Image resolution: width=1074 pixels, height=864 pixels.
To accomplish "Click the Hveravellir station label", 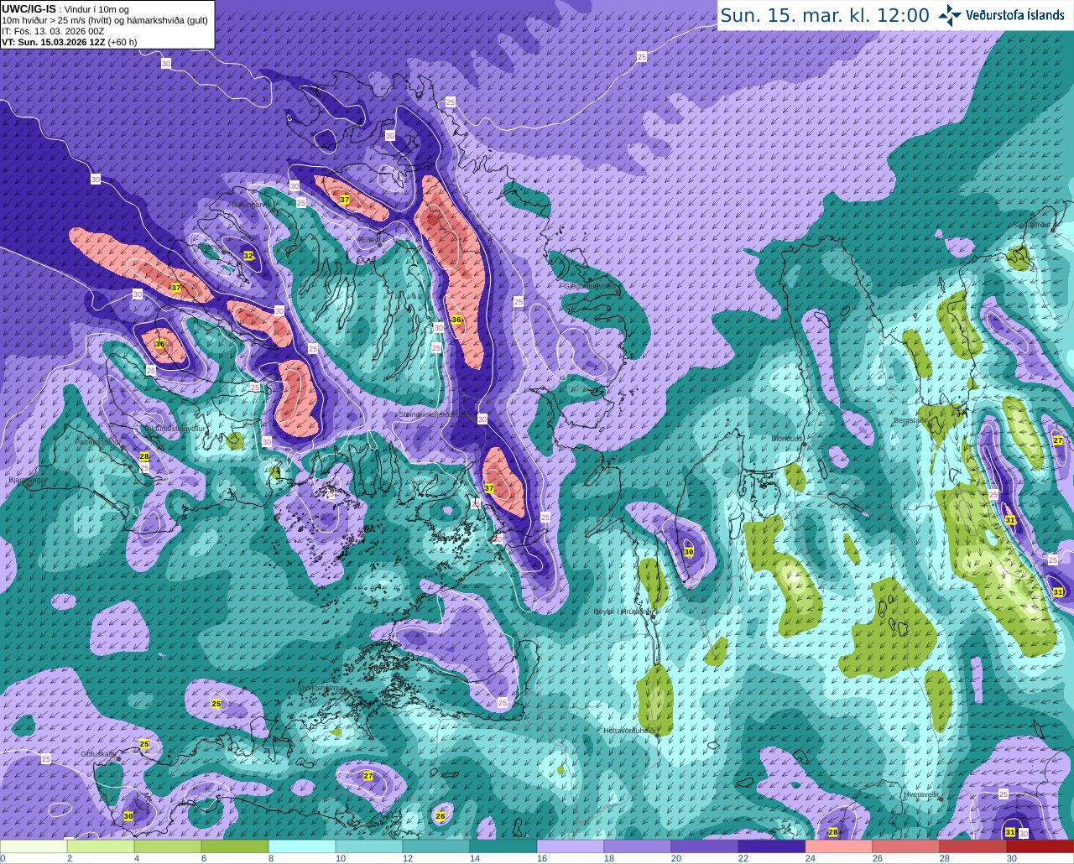I will coord(921,793).
